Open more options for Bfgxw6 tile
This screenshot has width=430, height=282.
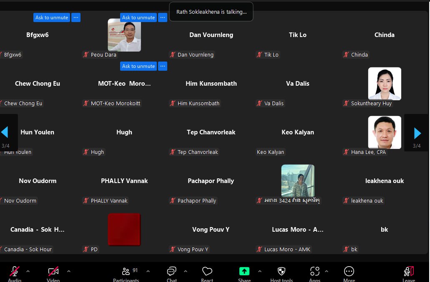(76, 17)
